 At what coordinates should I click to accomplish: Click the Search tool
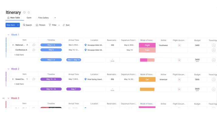coord(27,25)
